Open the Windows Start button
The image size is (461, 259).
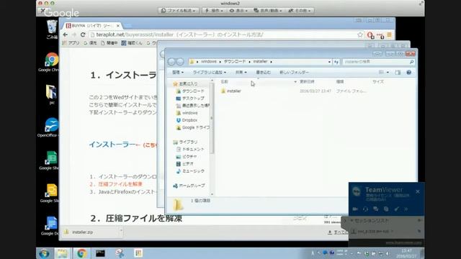tap(45, 253)
